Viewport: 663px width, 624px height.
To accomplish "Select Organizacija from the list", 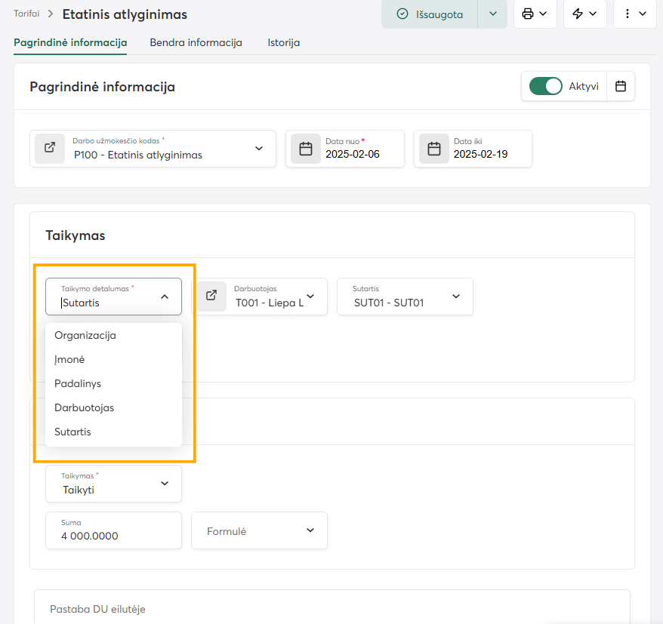I will 113,336.
